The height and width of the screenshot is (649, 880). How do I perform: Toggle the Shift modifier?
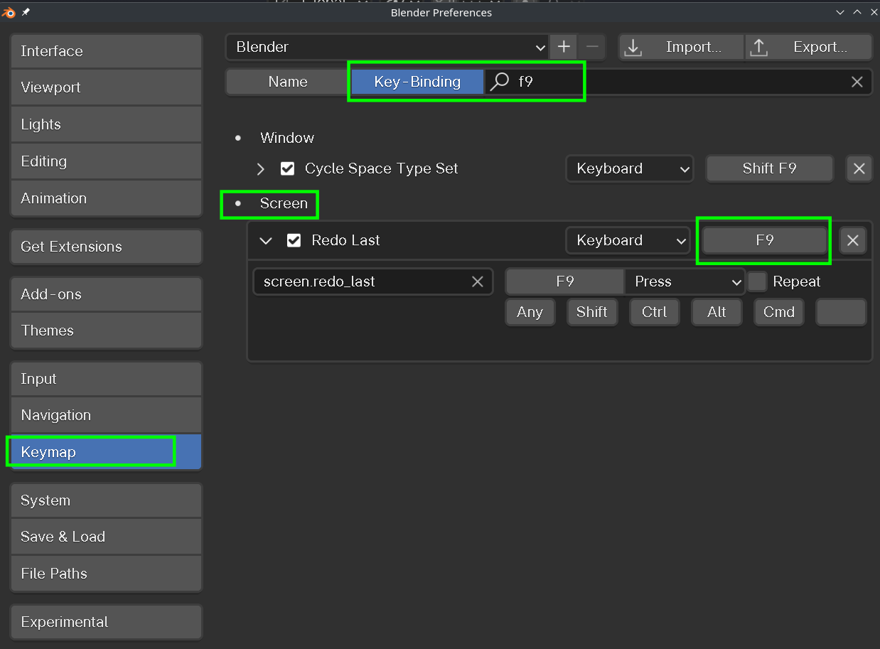591,312
